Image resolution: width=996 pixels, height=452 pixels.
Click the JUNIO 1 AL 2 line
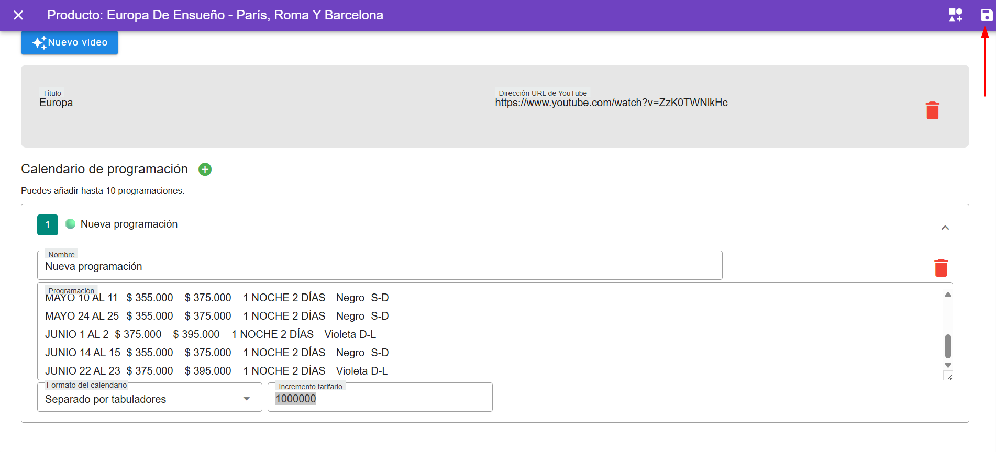[x=211, y=334]
